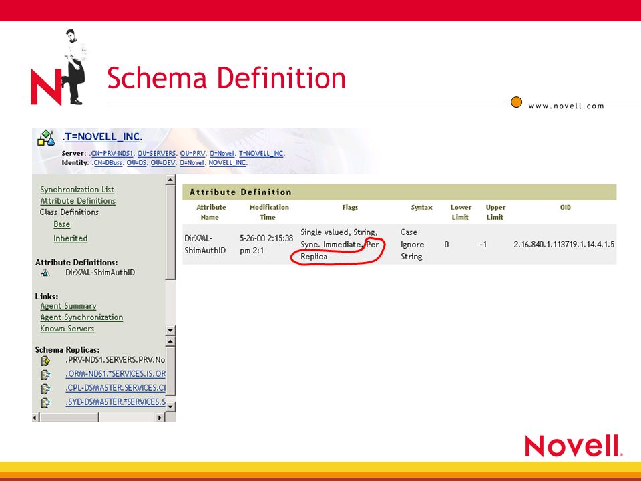Open the Agent Summary link
This screenshot has width=641, height=481.
click(x=68, y=306)
